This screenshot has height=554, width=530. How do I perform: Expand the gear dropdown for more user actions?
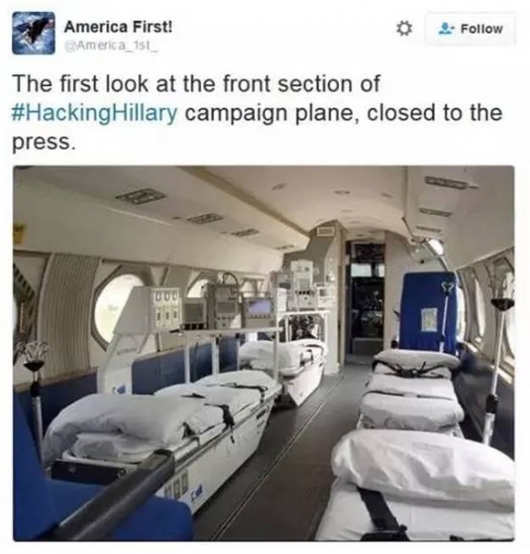(404, 29)
